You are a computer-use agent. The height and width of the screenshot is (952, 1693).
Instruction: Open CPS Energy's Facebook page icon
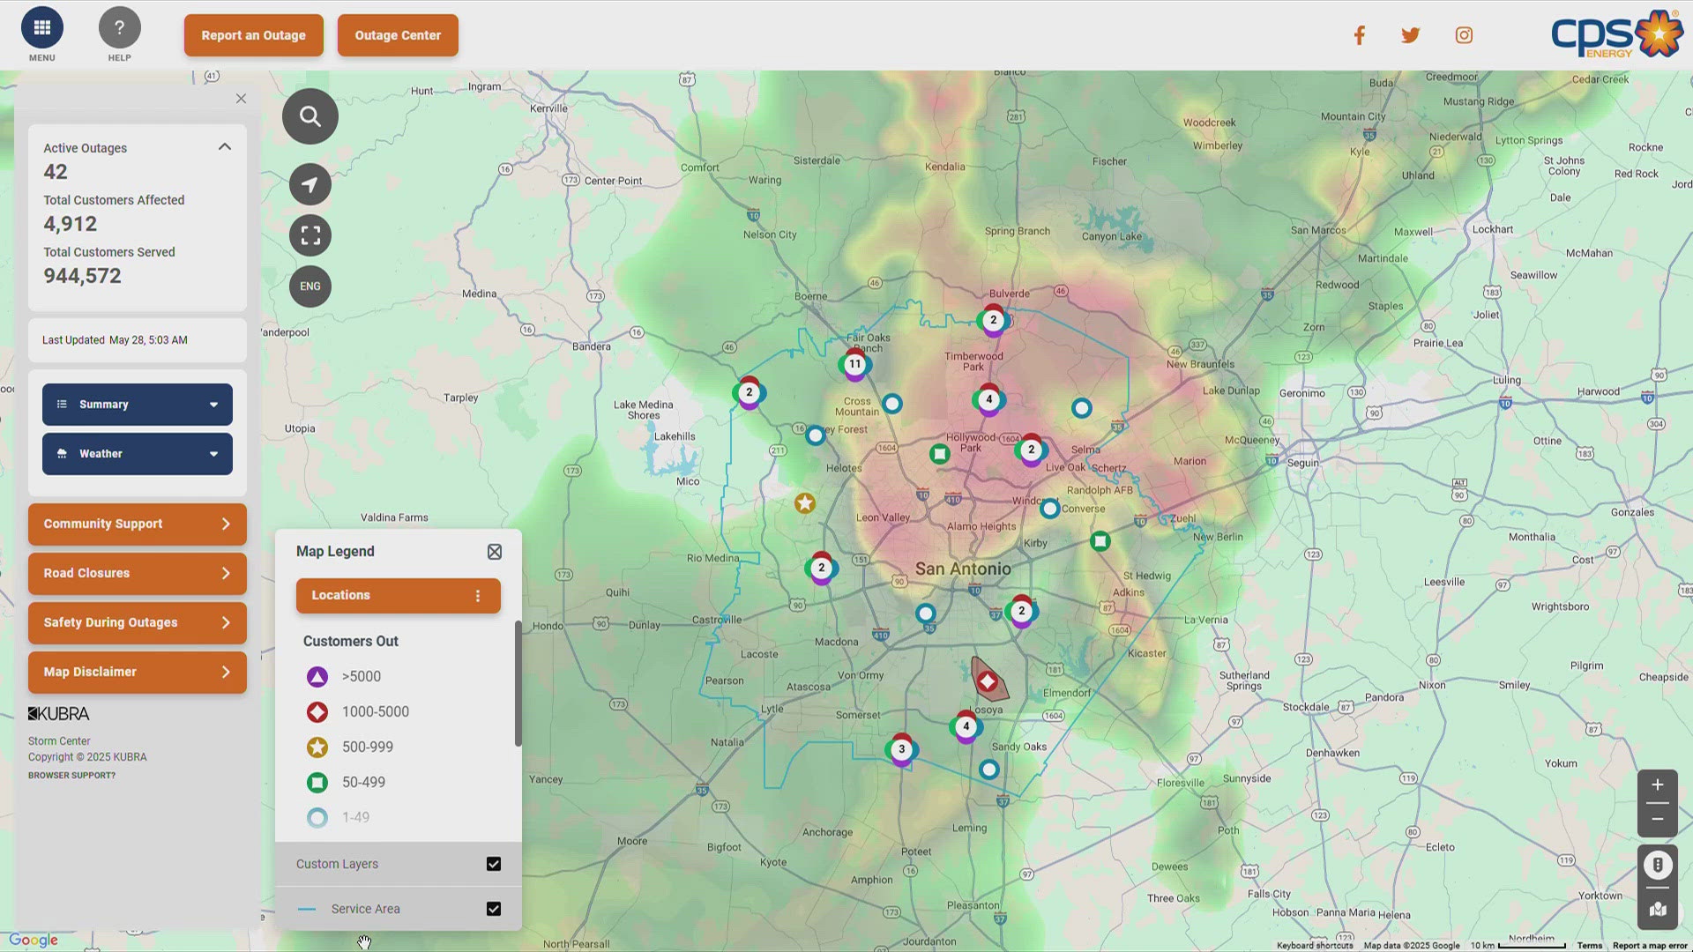click(1359, 35)
